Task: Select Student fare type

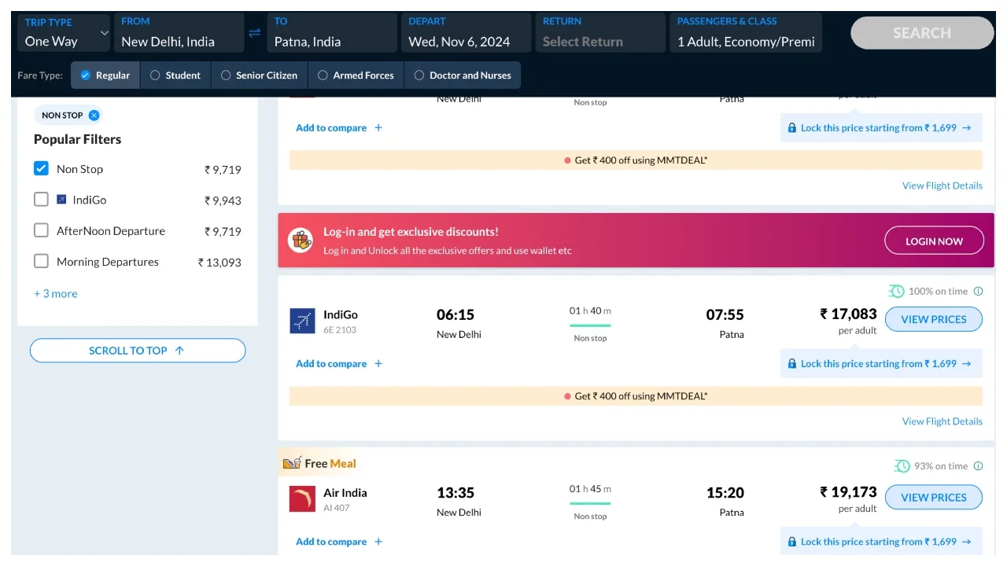Action: click(175, 75)
